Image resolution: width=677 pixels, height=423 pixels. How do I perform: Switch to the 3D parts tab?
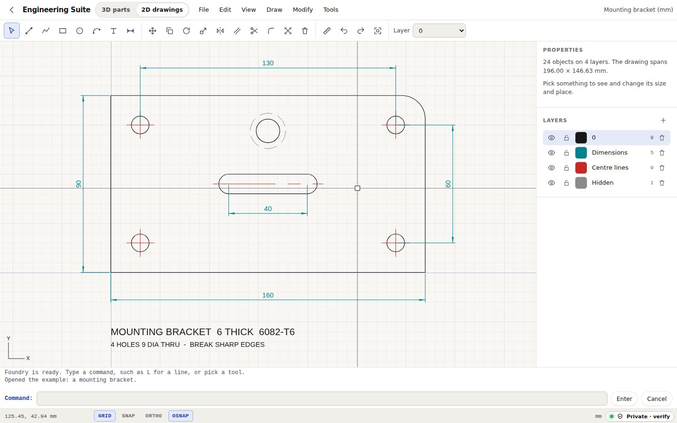point(116,9)
